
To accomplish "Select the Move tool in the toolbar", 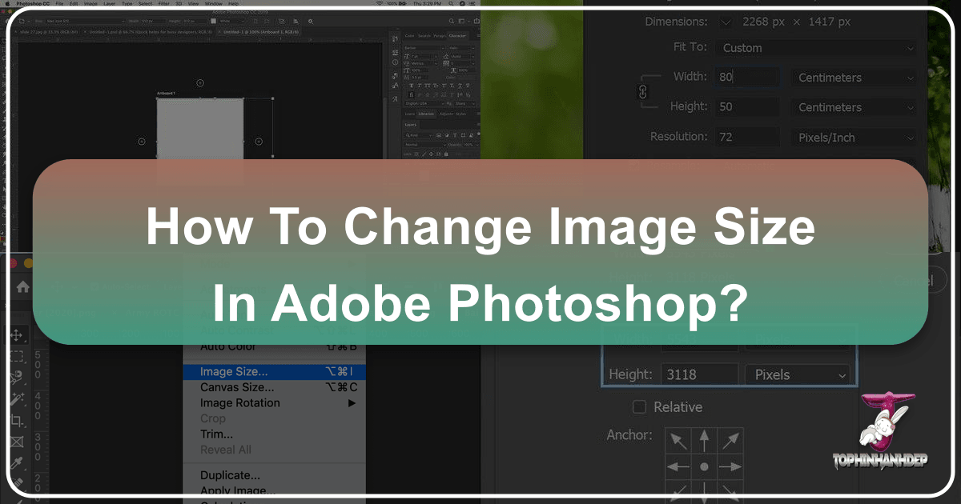I will tap(16, 336).
